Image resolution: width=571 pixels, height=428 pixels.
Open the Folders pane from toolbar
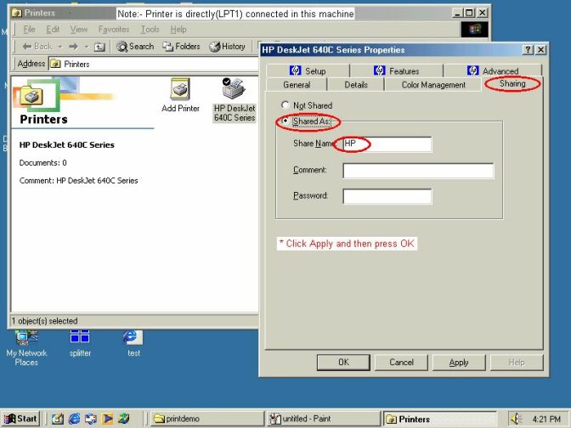point(181,47)
